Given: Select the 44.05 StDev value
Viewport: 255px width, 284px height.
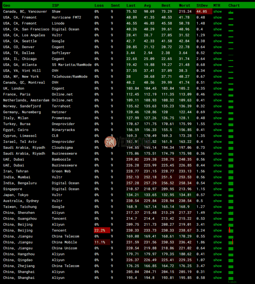Looking at the screenshot, I should pyautogui.click(x=204, y=11).
